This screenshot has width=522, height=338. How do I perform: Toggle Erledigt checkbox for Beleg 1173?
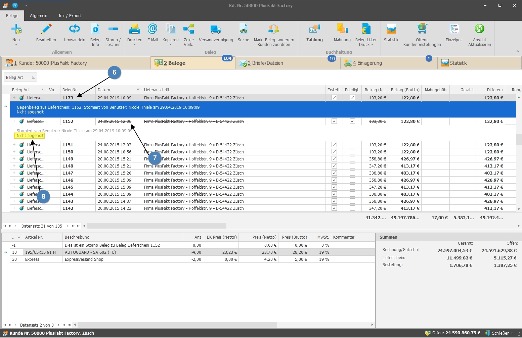pyautogui.click(x=352, y=98)
